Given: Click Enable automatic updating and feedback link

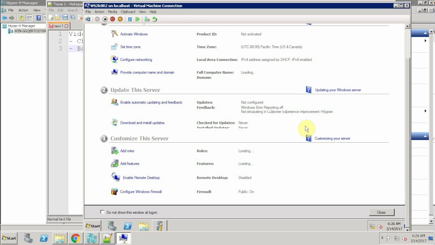Looking at the screenshot, I should pyautogui.click(x=151, y=102).
